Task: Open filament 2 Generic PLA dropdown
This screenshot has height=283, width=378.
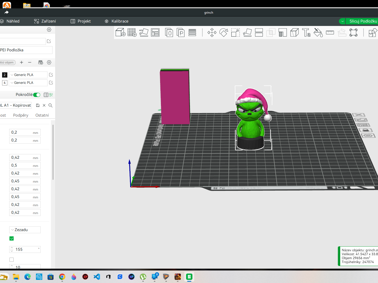Action: [x=28, y=75]
